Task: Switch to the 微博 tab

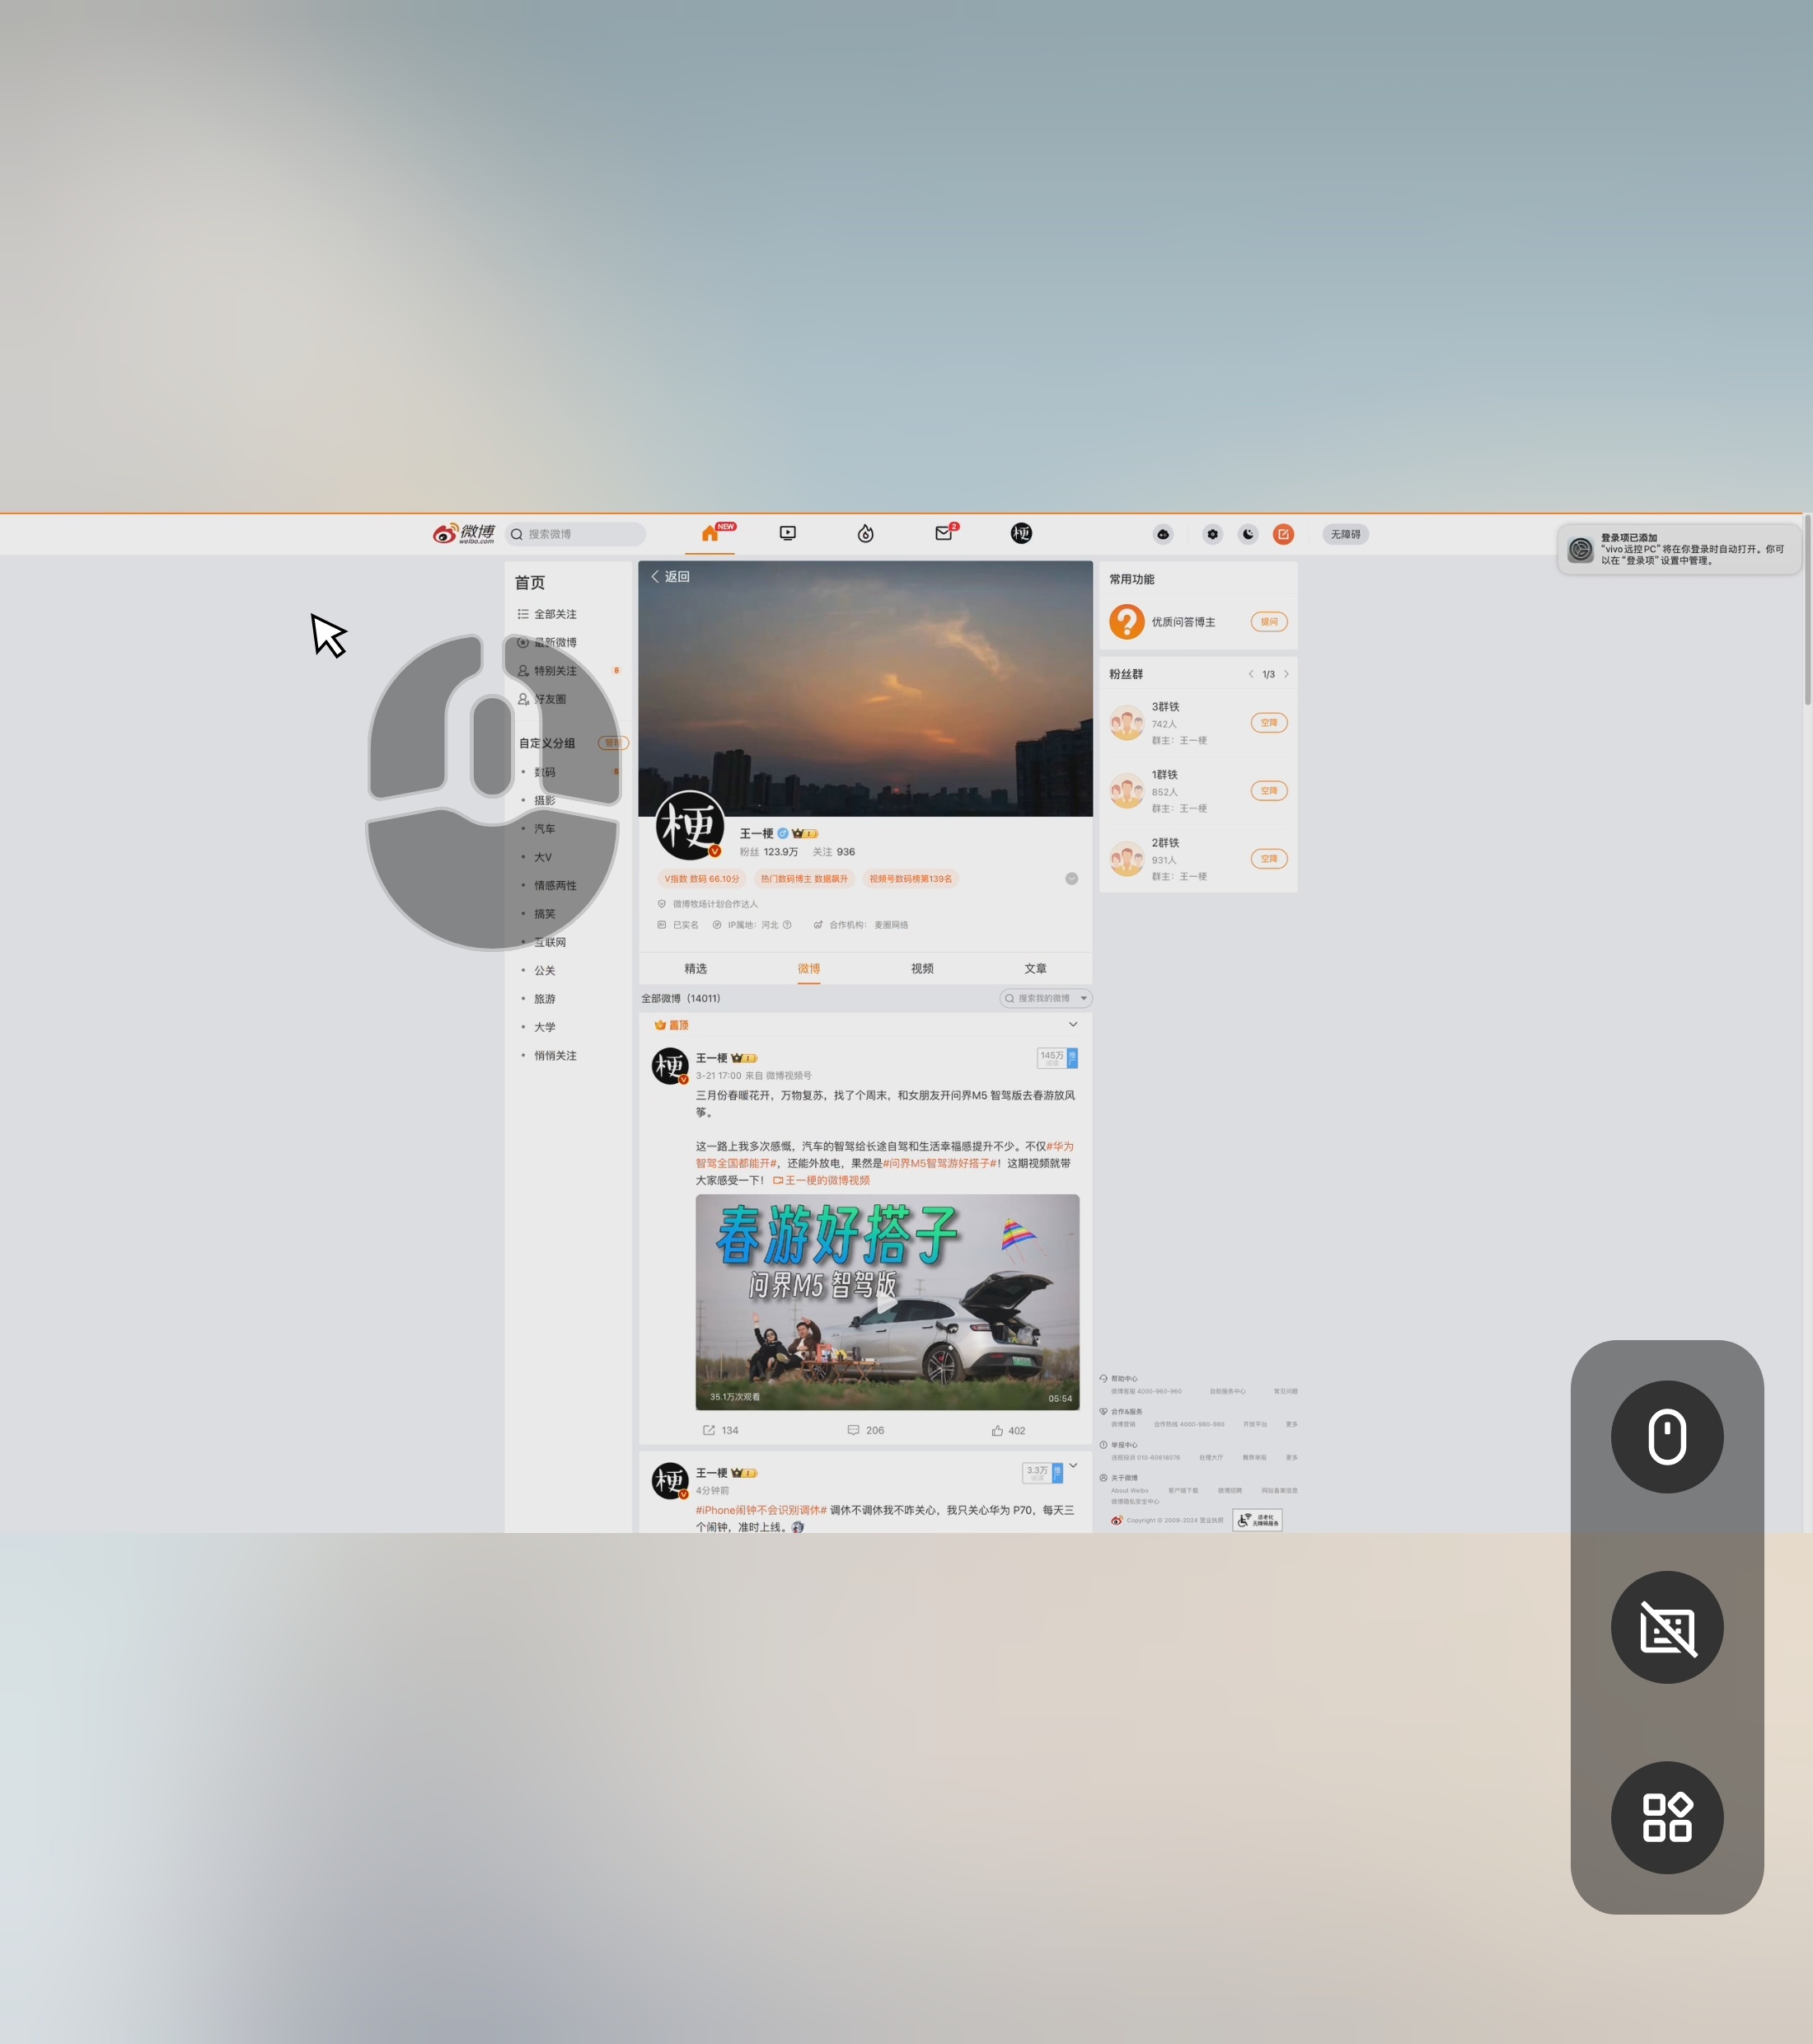Action: pos(809,969)
